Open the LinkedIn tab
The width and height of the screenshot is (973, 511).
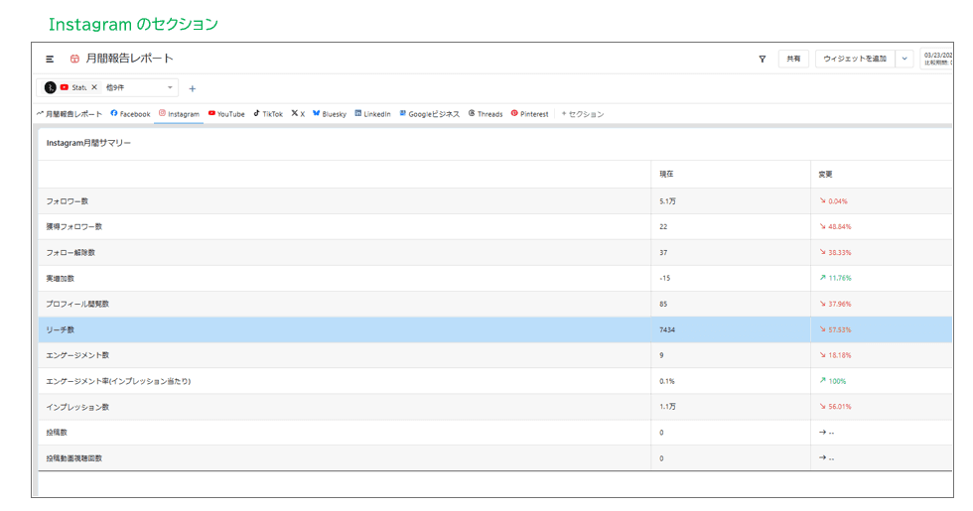pyautogui.click(x=372, y=114)
